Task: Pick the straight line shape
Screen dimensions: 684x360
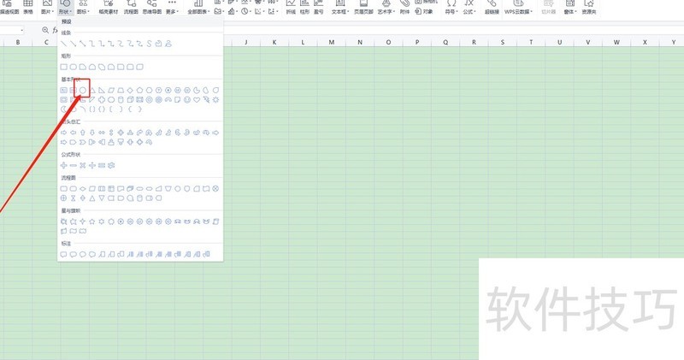Action: [63, 44]
